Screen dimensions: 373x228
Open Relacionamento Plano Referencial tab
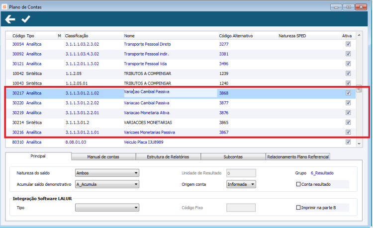click(x=298, y=157)
